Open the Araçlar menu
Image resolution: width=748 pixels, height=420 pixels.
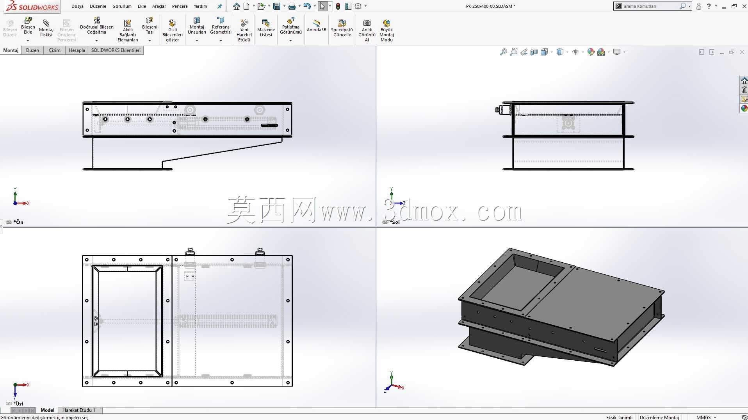click(159, 6)
